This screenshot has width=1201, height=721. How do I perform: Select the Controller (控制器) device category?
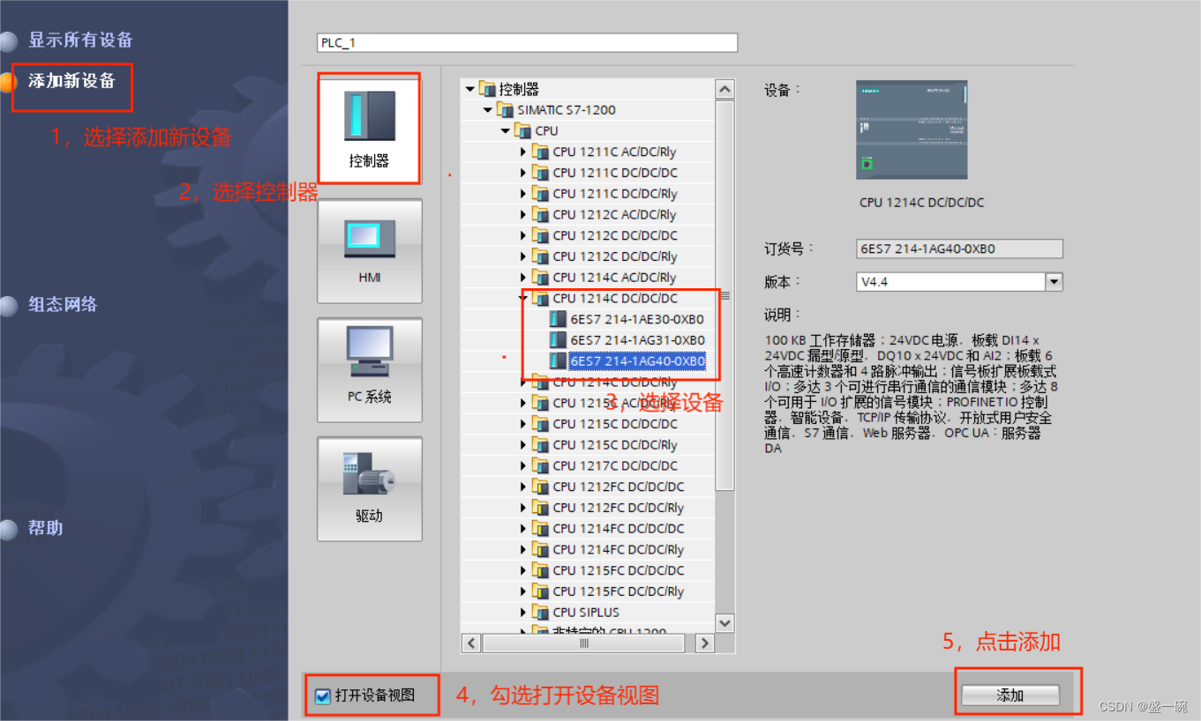pos(369,130)
